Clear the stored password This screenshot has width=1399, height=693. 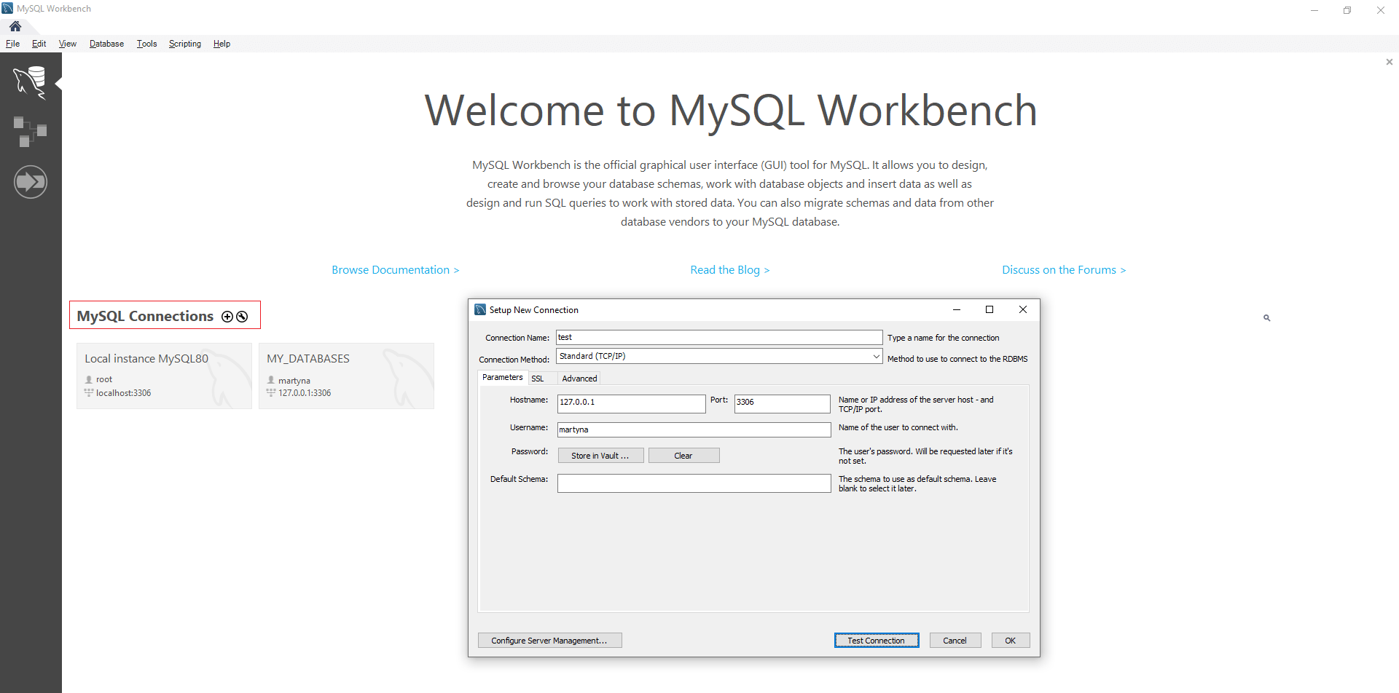click(683, 455)
